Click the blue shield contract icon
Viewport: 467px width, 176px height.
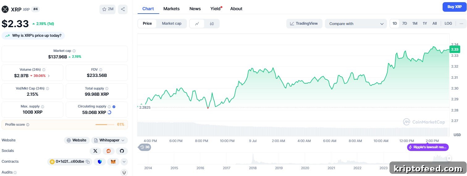[x=100, y=162]
